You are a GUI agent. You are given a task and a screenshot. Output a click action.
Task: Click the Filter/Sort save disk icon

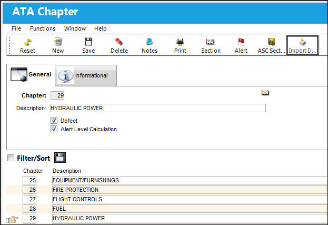coord(60,158)
